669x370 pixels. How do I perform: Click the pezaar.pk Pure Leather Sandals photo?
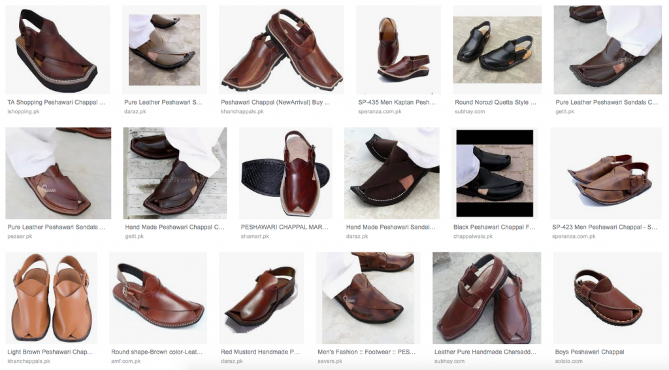(x=58, y=173)
